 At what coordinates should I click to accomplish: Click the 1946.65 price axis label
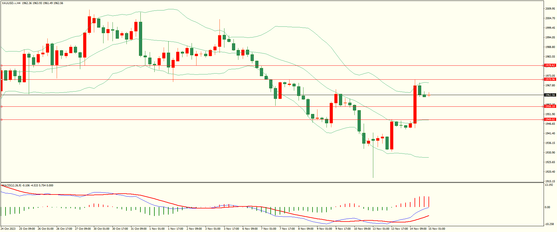[550, 124]
